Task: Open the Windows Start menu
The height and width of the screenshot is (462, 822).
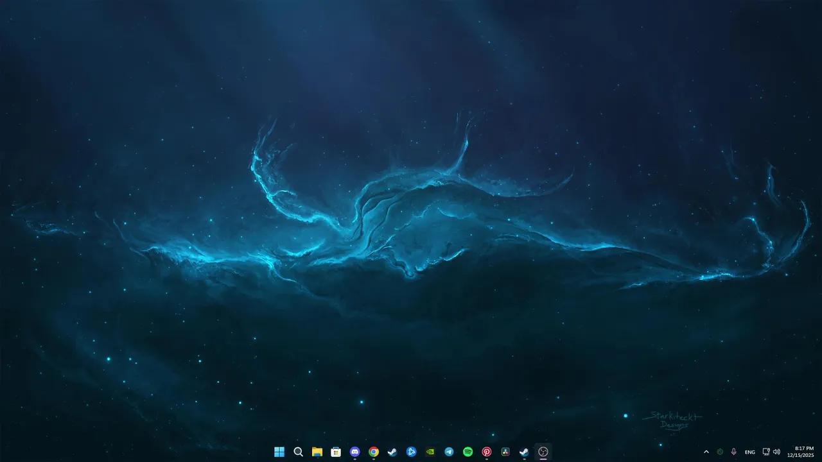Action: pyautogui.click(x=279, y=452)
